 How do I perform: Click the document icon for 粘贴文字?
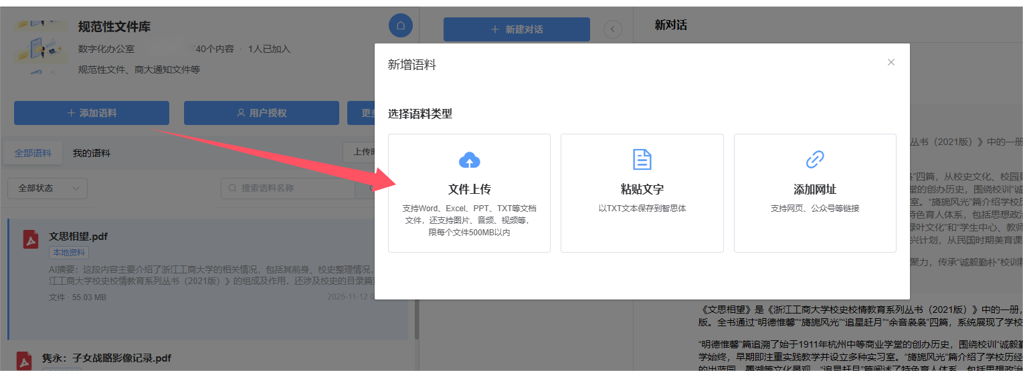(642, 160)
